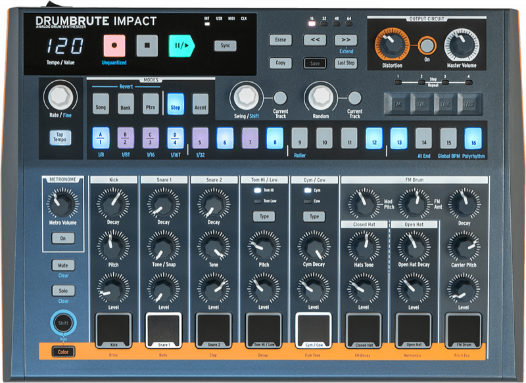Click the Master Volume knob
The height and width of the screenshot is (383, 526).
[462, 45]
